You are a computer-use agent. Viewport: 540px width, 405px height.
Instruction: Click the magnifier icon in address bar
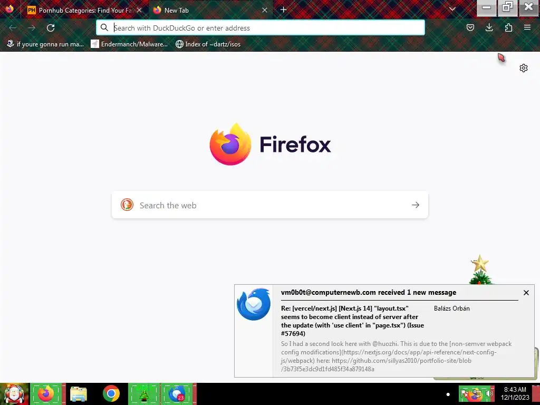pyautogui.click(x=104, y=27)
